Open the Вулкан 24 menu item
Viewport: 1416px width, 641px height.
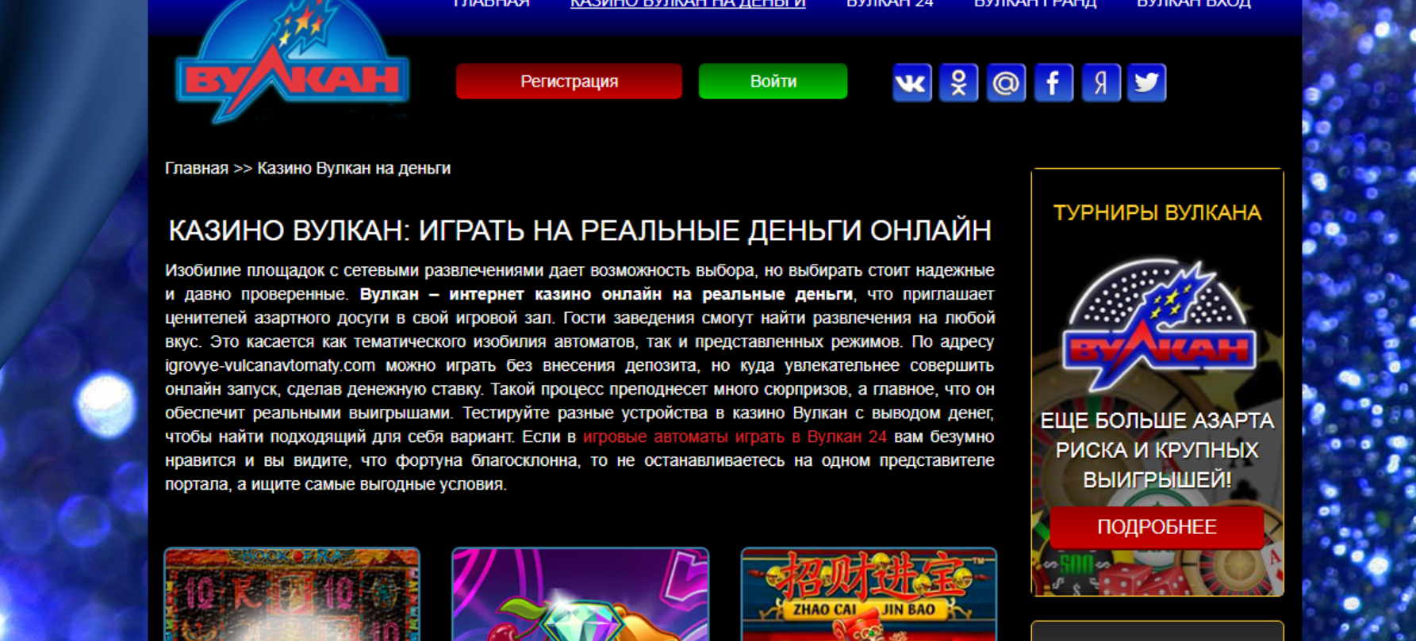pyautogui.click(x=890, y=4)
